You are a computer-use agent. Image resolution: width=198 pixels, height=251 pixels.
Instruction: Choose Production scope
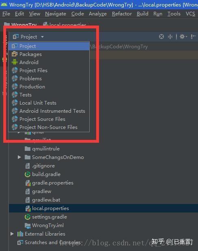coord(49,87)
